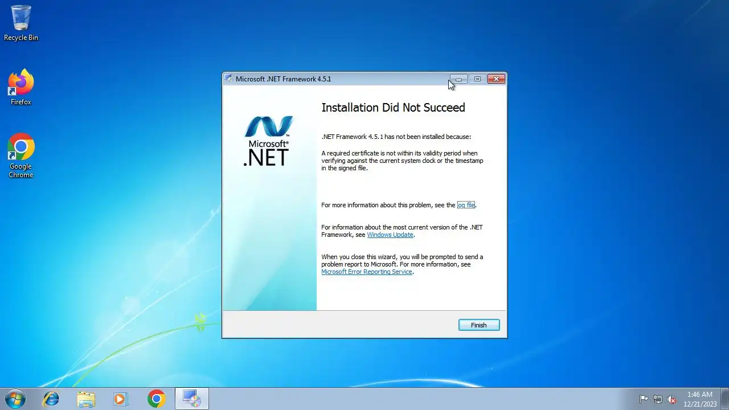729x410 pixels.
Task: Open Google Chrome desktop shortcut
Action: [21, 156]
